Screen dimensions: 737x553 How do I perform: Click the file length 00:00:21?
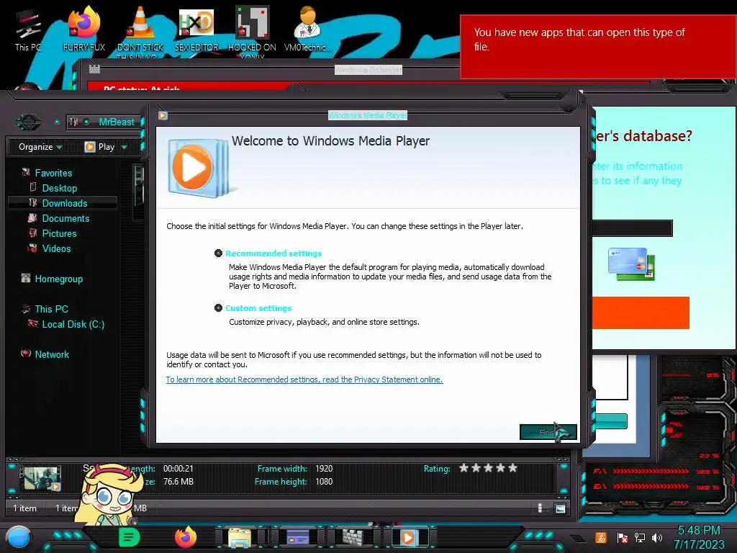click(x=178, y=468)
